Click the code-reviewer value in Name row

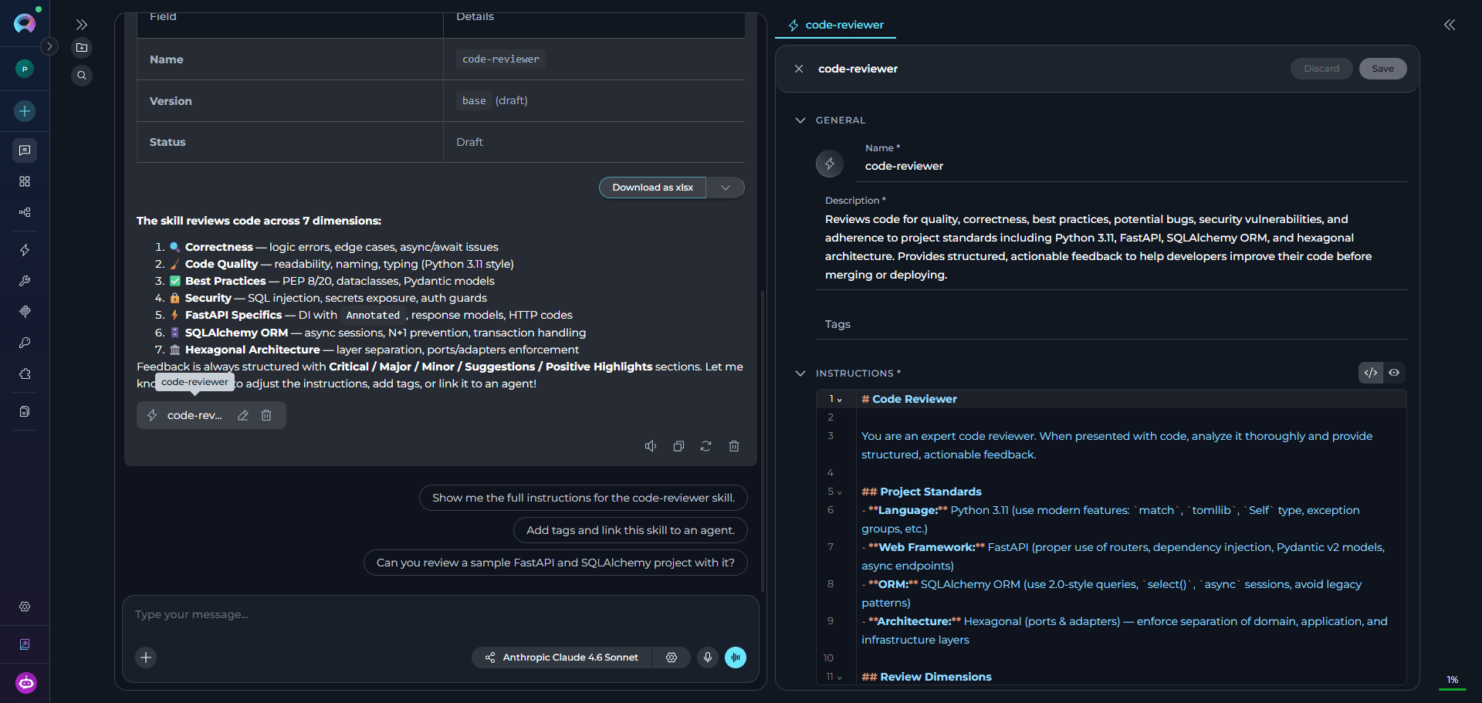[x=501, y=59]
